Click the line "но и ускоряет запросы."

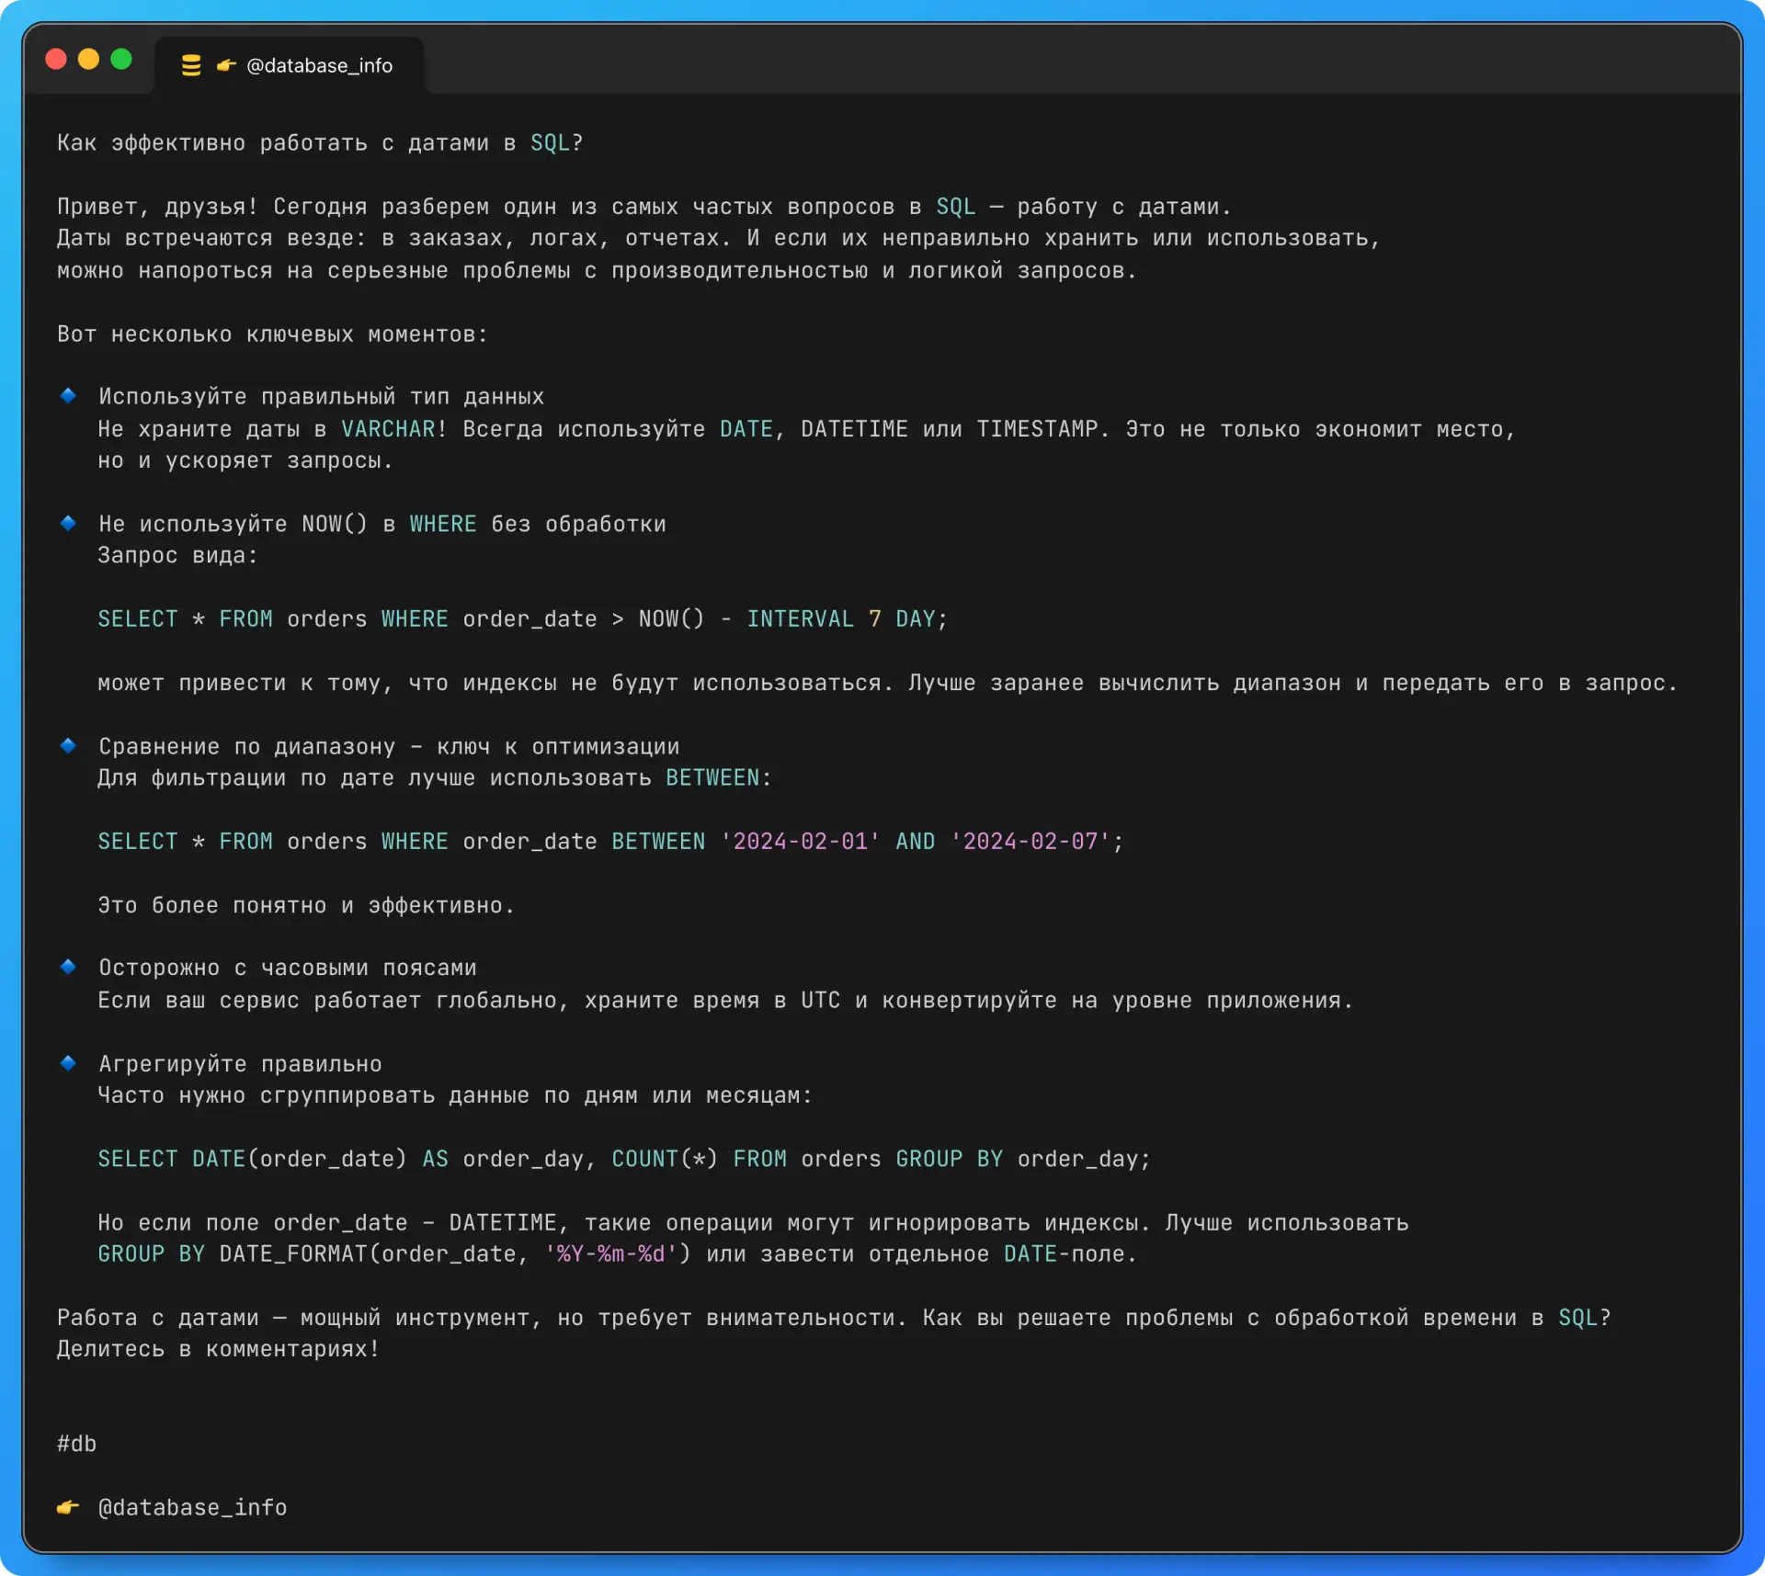coord(245,461)
